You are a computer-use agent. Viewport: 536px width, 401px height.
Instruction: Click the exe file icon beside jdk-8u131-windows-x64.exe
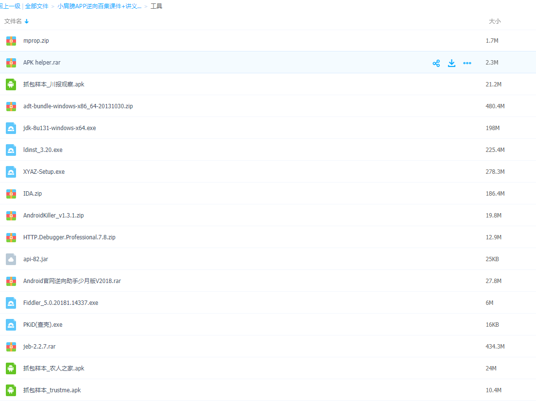click(11, 128)
